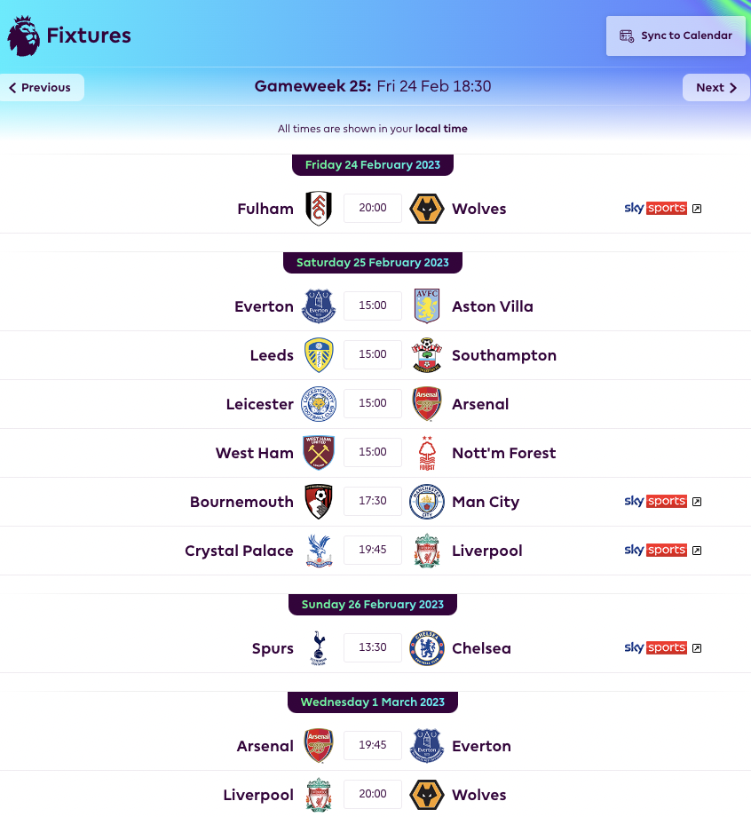Open the Man City badge icon
Viewport: 751px width, 817px height.
[x=426, y=501]
